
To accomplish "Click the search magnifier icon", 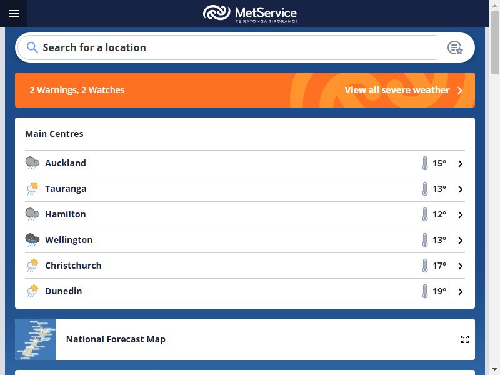I will (x=32, y=47).
